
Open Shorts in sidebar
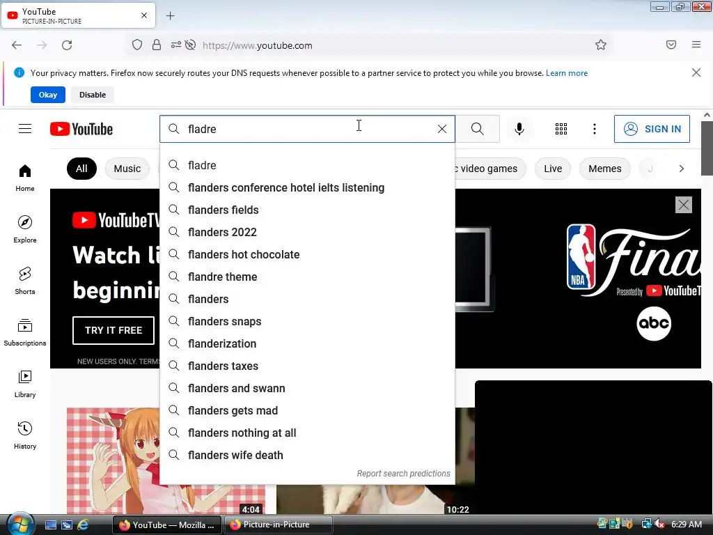25,281
